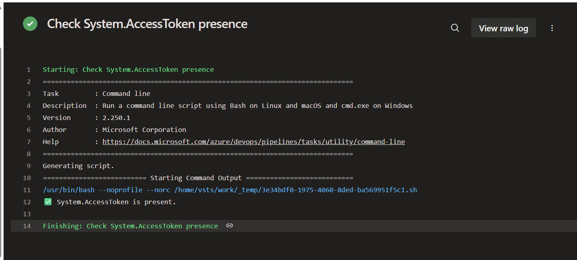The image size is (577, 260).
Task: Click log line number 12
Action: pos(27,202)
